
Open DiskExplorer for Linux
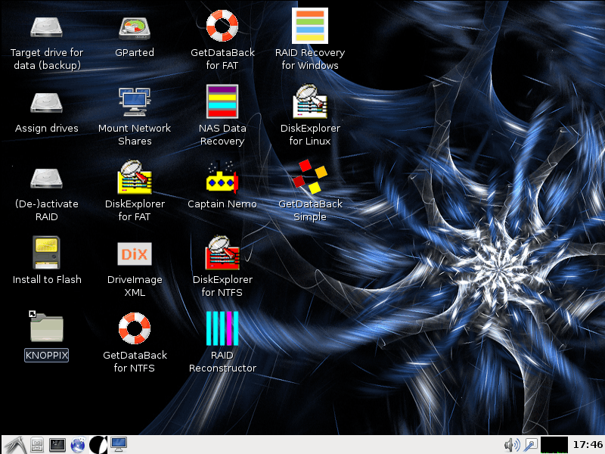click(310, 102)
